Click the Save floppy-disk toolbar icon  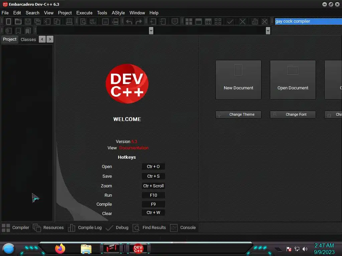(x=28, y=21)
